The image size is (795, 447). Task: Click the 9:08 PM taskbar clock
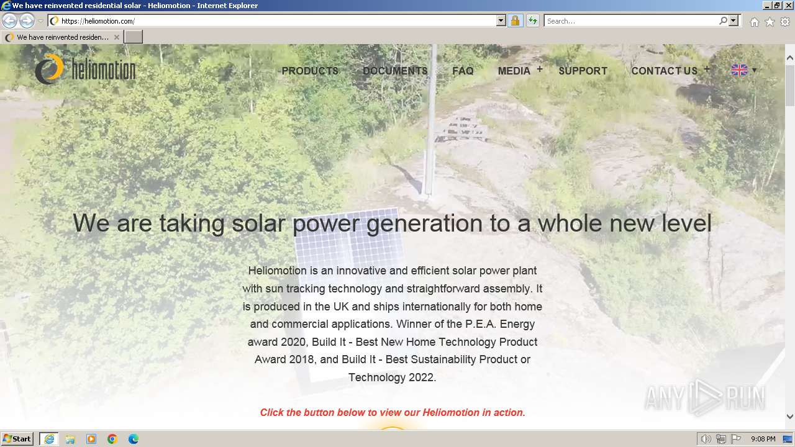tap(763, 439)
